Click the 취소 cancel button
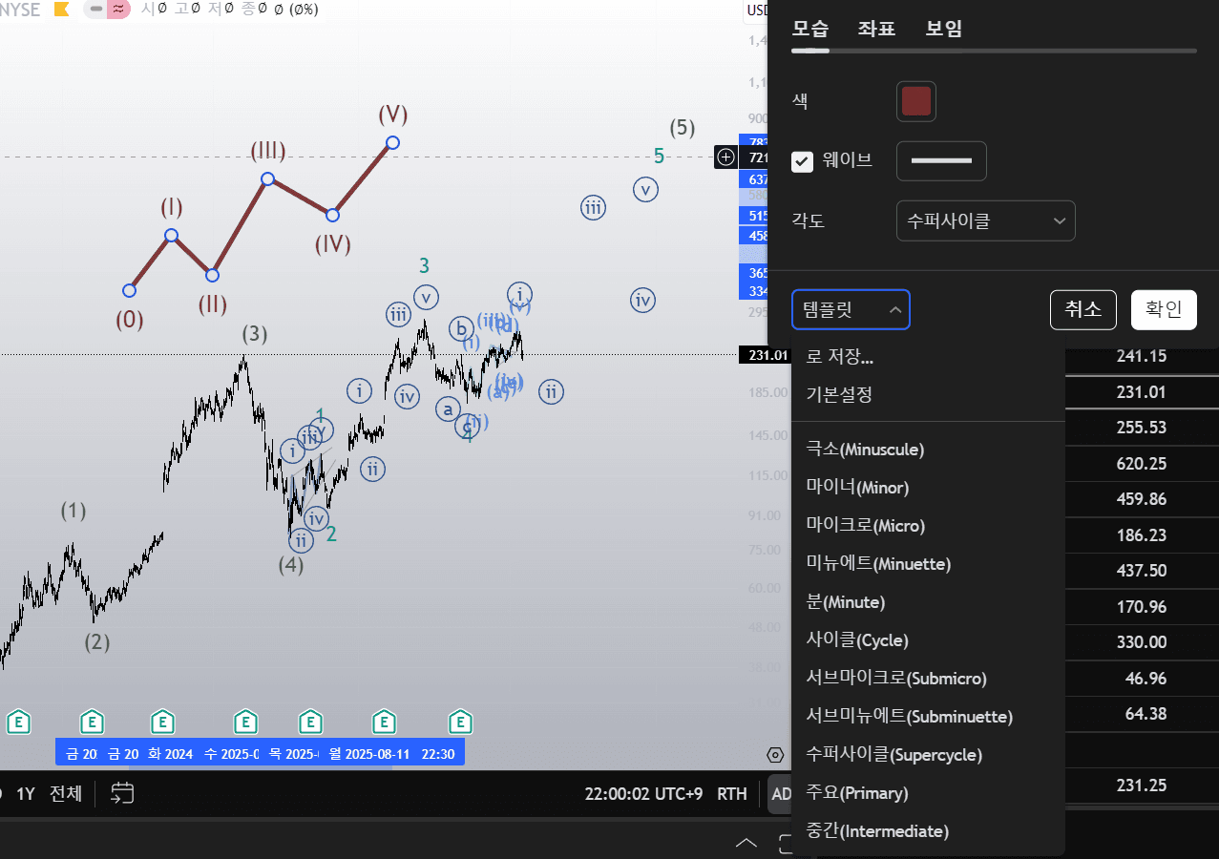Image resolution: width=1219 pixels, height=859 pixels. point(1082,310)
